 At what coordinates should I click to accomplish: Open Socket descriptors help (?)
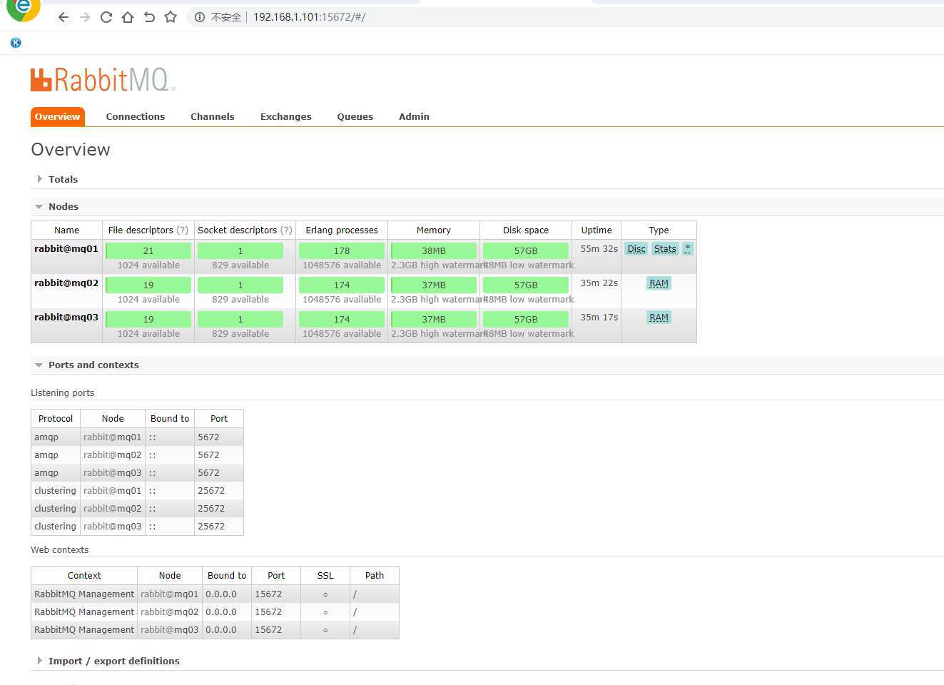pyautogui.click(x=286, y=230)
